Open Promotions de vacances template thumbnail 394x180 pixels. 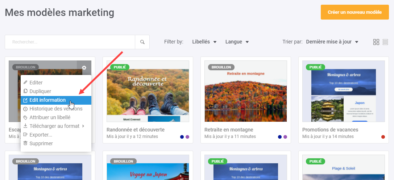(344, 91)
